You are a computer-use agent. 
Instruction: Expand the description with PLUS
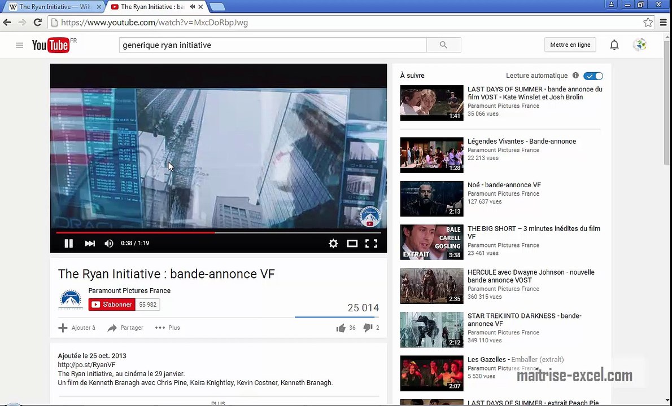[x=218, y=403]
